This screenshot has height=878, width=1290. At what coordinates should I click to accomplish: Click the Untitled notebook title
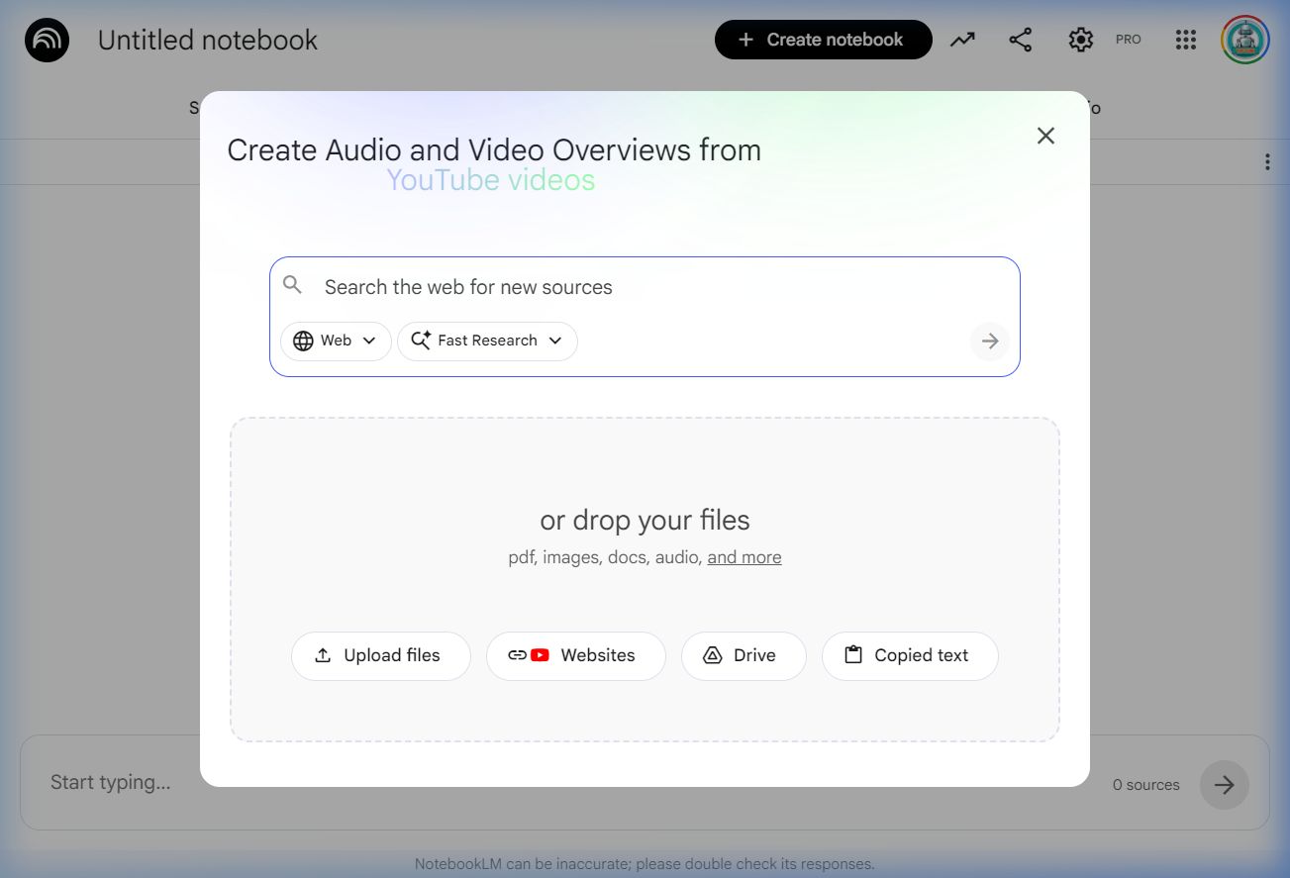[208, 41]
